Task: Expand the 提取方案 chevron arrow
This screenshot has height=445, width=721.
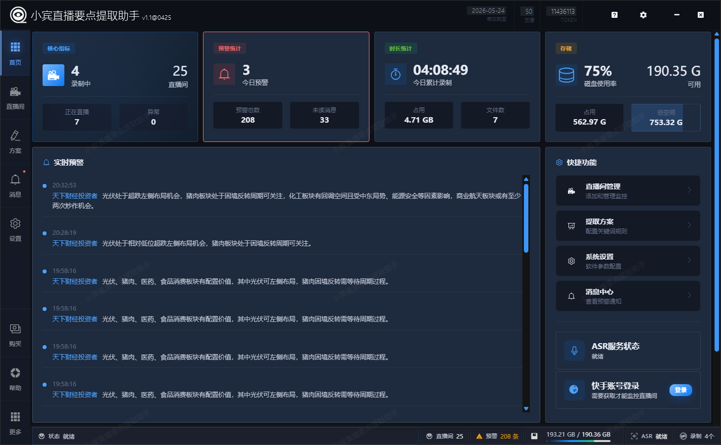Action: [689, 225]
